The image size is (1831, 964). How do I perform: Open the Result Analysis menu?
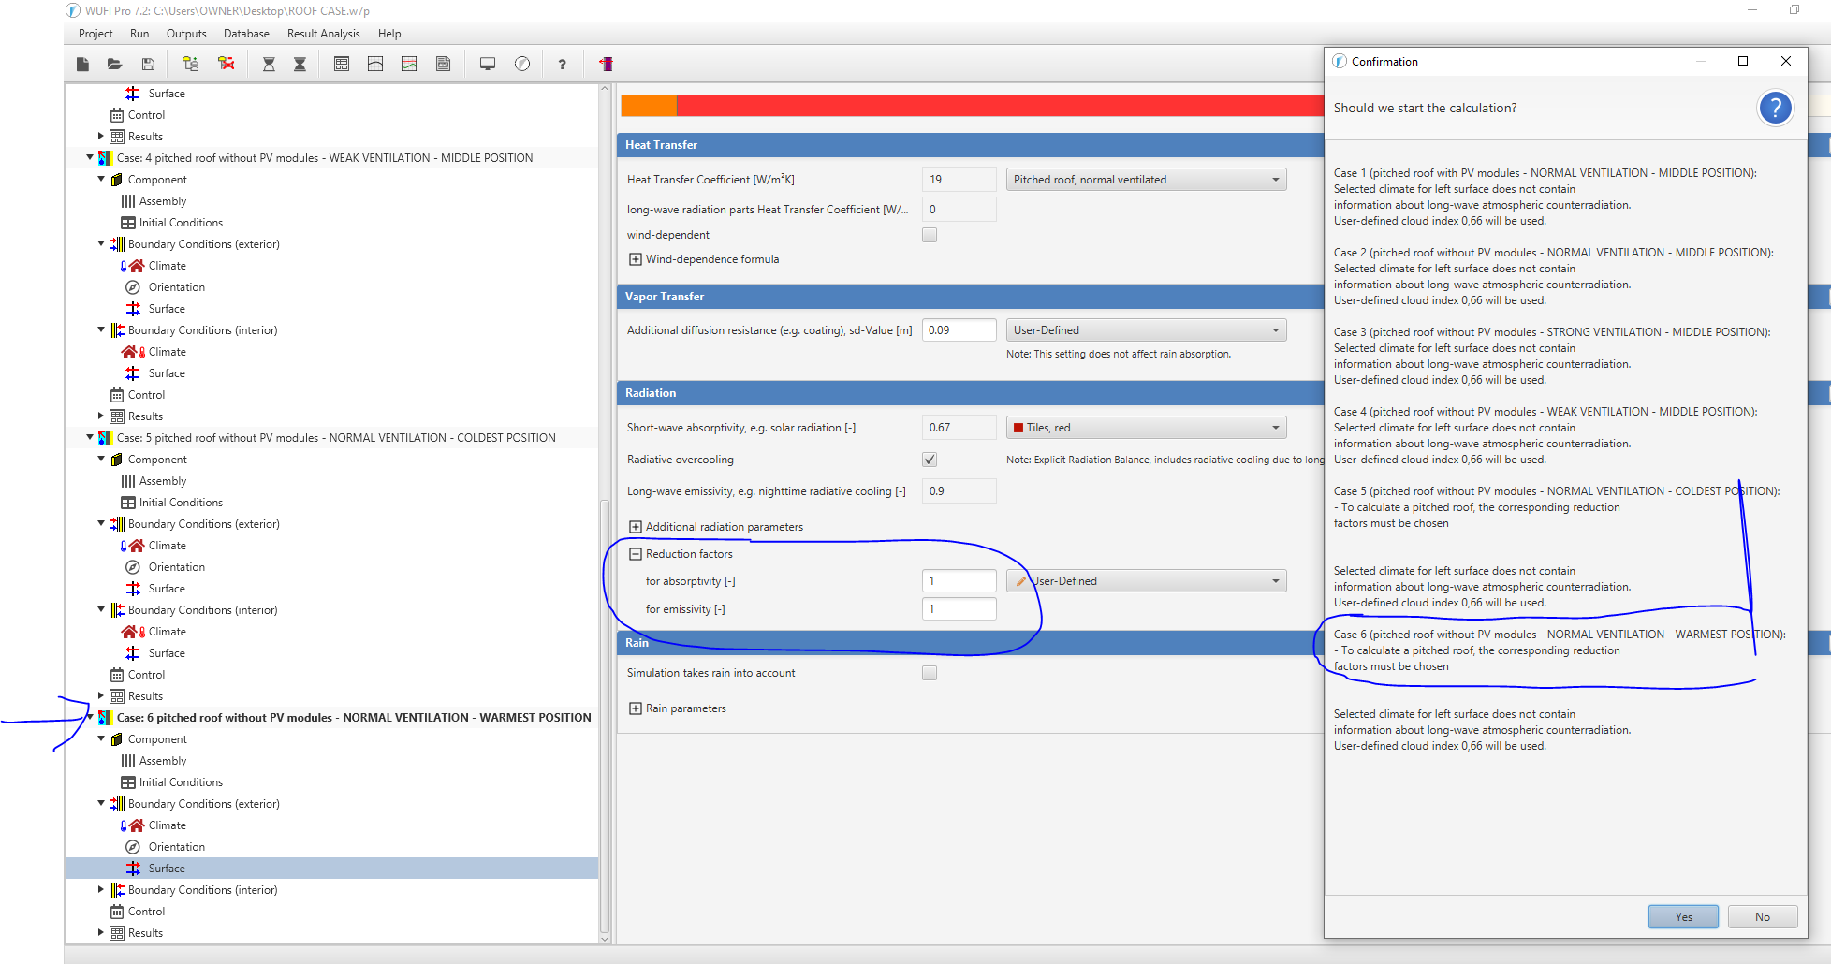(x=323, y=34)
